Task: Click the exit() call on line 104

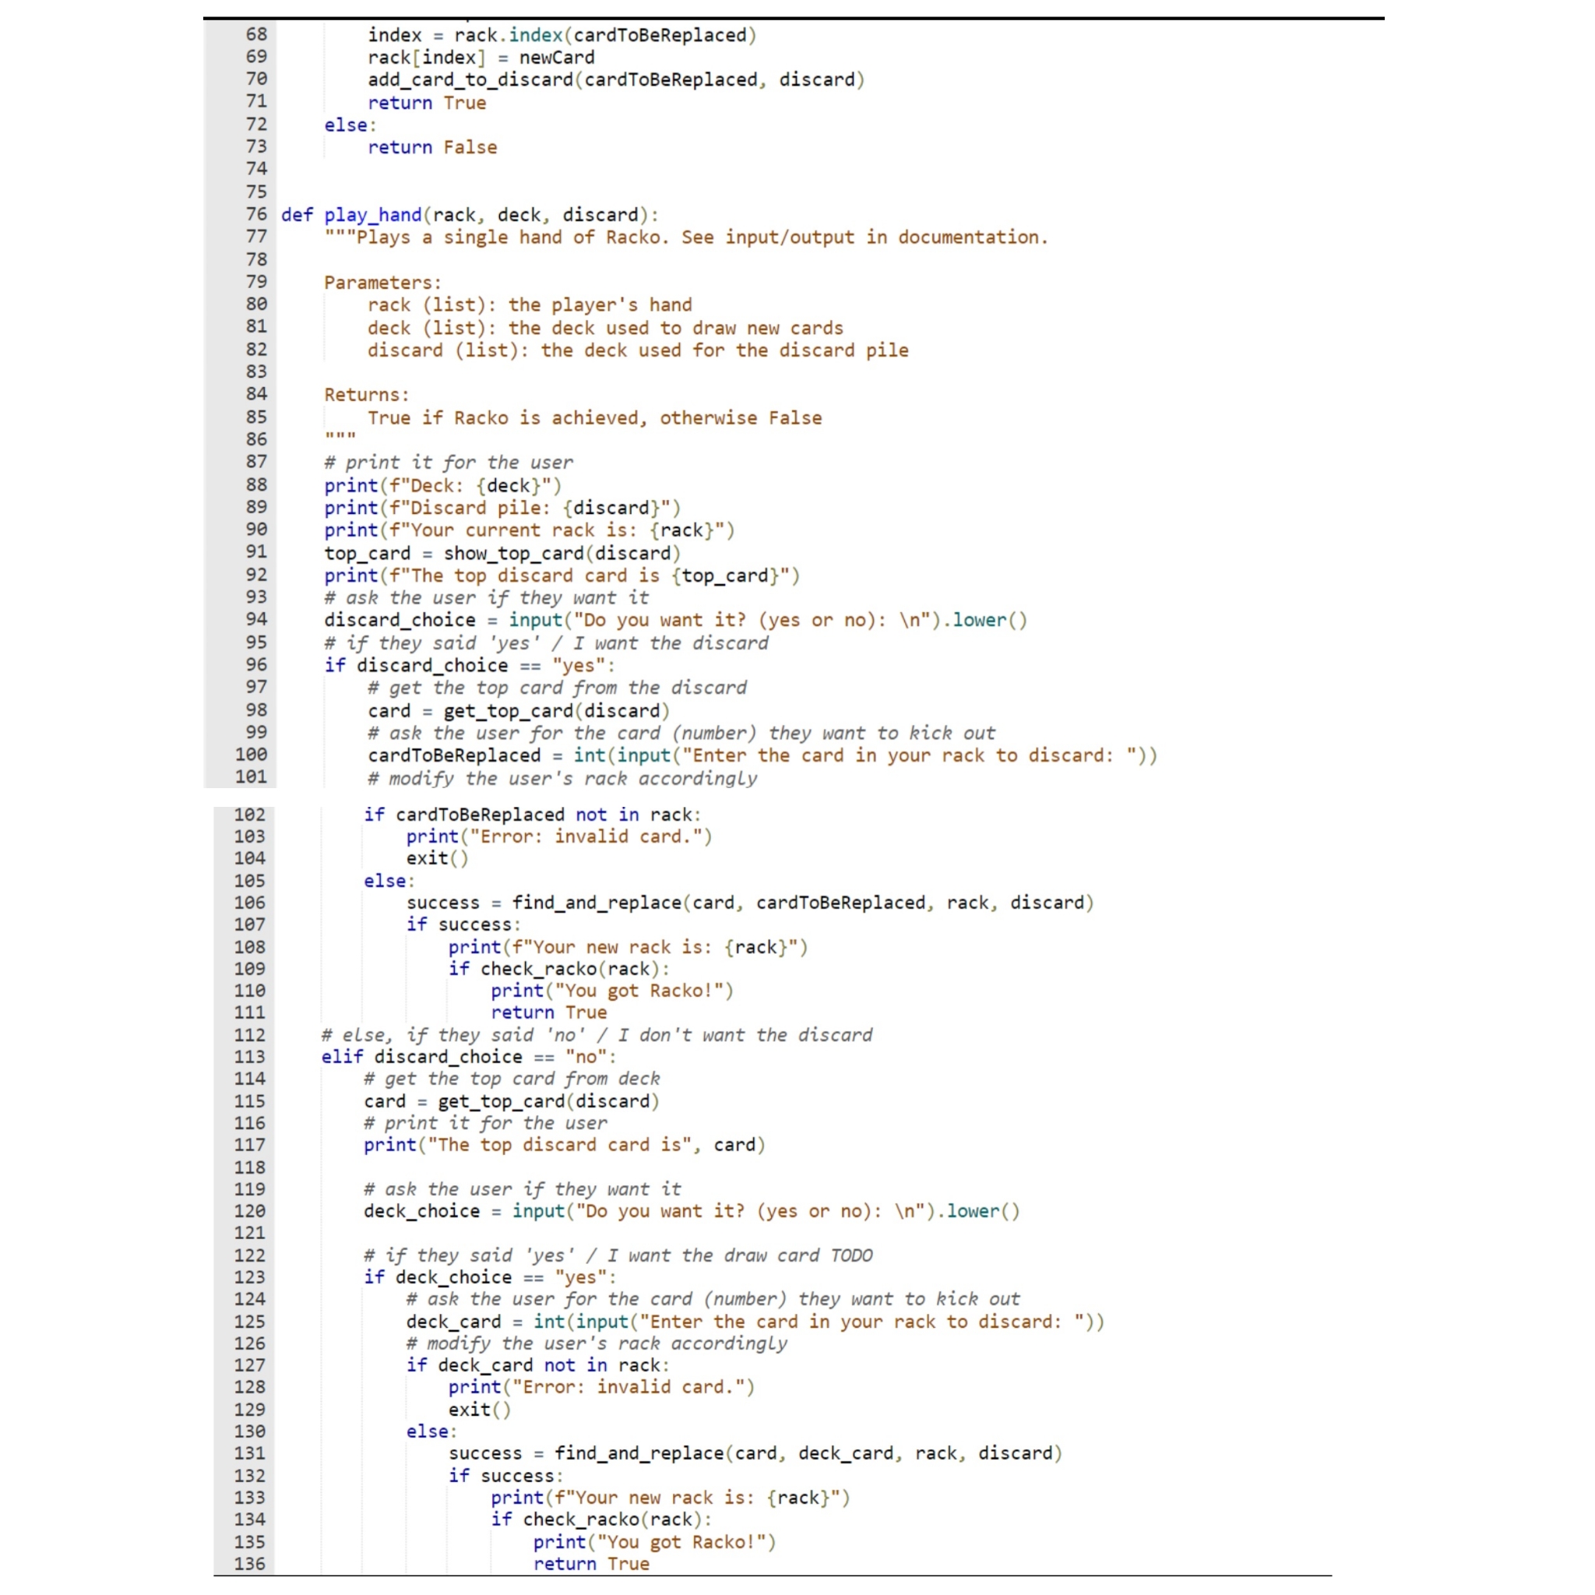Action: [436, 858]
